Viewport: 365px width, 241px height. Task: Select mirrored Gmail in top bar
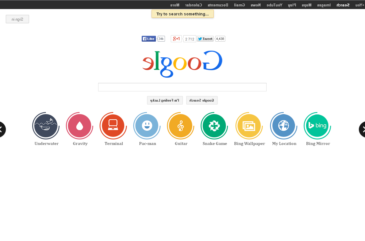(x=240, y=5)
